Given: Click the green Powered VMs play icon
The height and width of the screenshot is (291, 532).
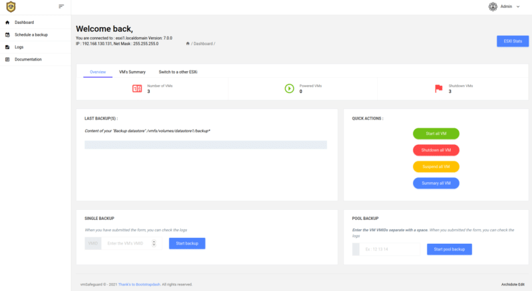Looking at the screenshot, I should click(289, 88).
